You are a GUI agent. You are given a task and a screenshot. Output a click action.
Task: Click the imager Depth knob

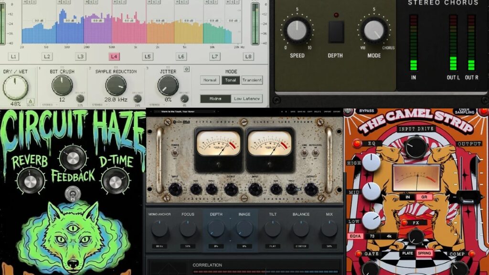point(216,229)
